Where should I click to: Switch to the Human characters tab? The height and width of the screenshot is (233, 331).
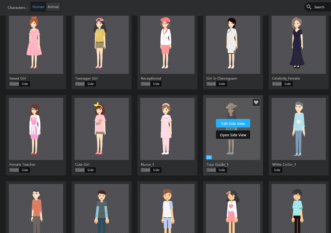pos(38,7)
